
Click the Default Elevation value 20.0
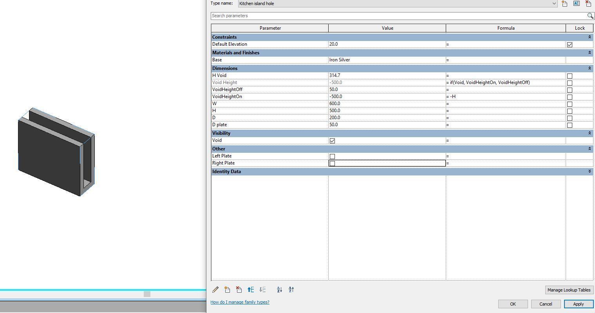[387, 44]
